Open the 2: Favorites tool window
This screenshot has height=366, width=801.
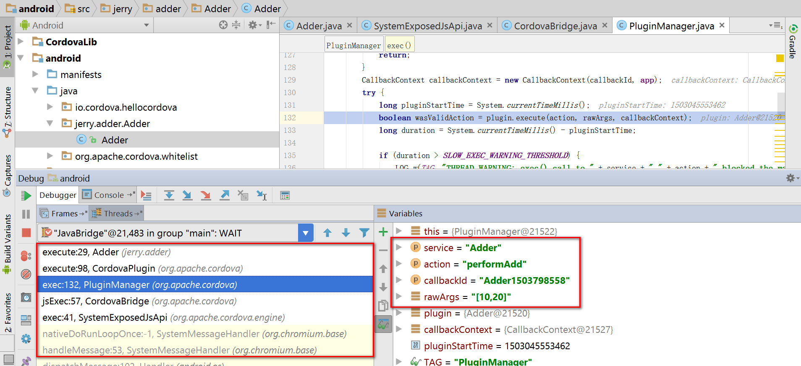(x=8, y=312)
